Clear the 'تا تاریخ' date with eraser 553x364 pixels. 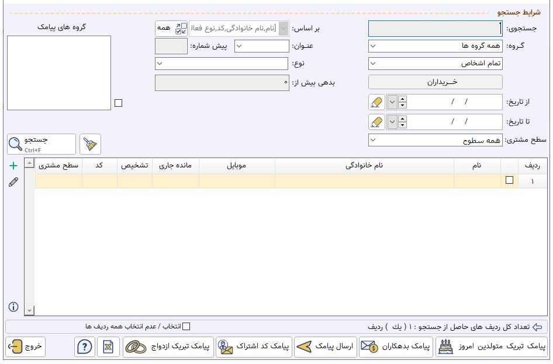[x=376, y=122]
